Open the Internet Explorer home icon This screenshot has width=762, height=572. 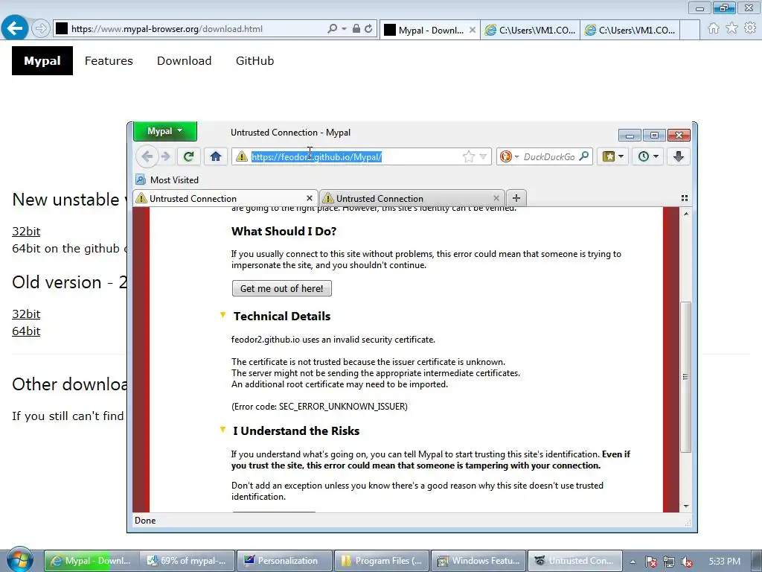713,28
